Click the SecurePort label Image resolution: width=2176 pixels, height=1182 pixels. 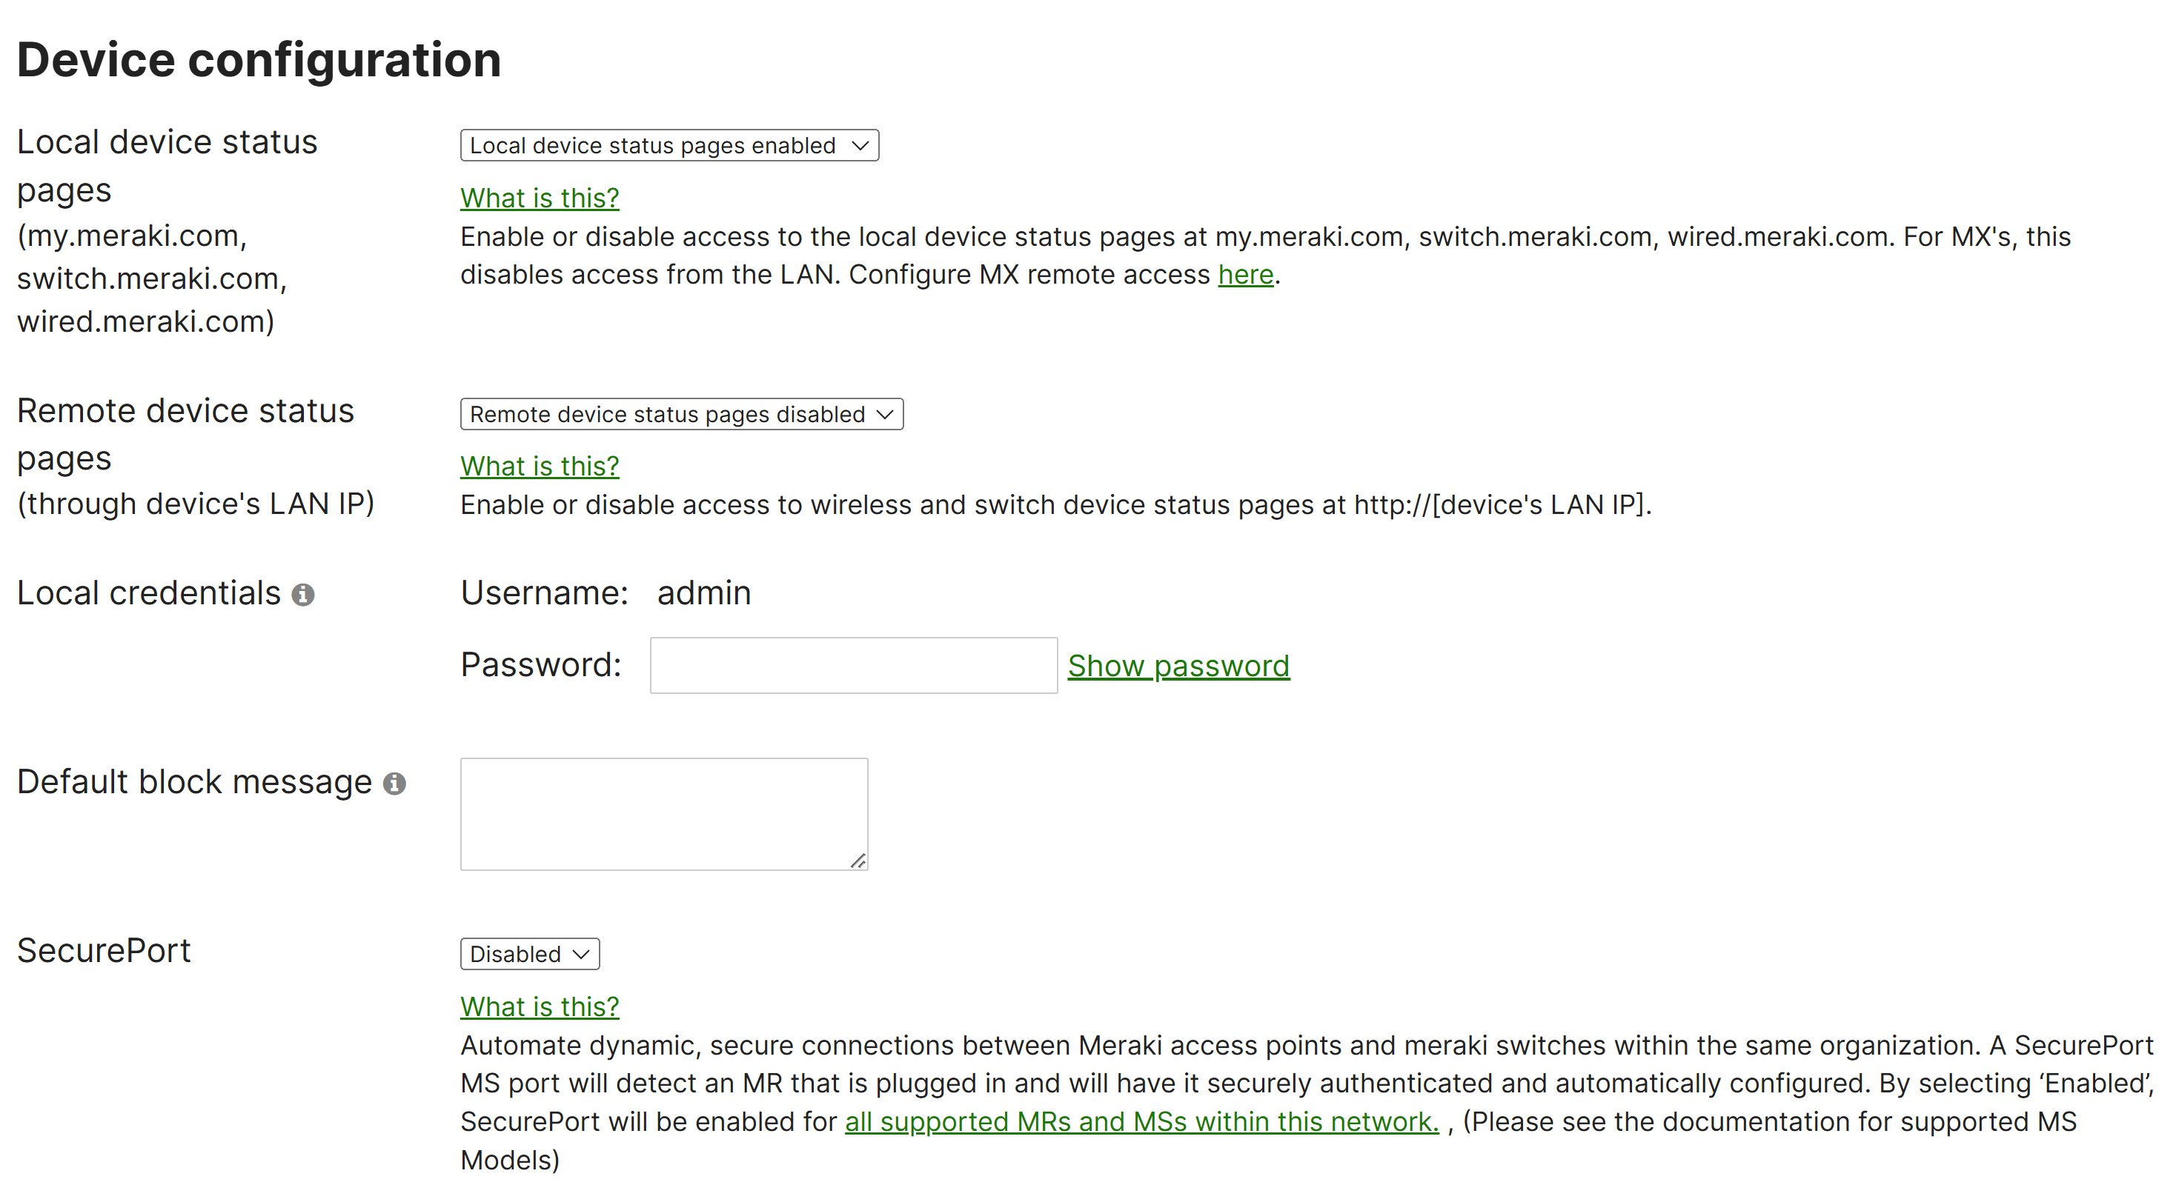tap(104, 951)
